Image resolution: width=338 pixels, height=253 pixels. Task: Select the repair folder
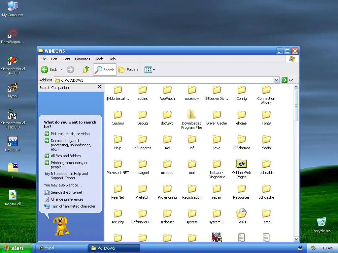coord(217,192)
